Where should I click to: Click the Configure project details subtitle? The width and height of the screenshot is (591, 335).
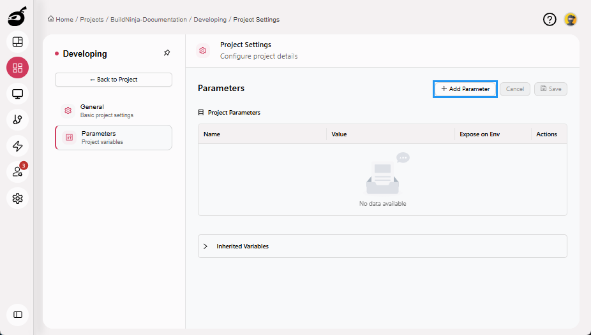259,57
